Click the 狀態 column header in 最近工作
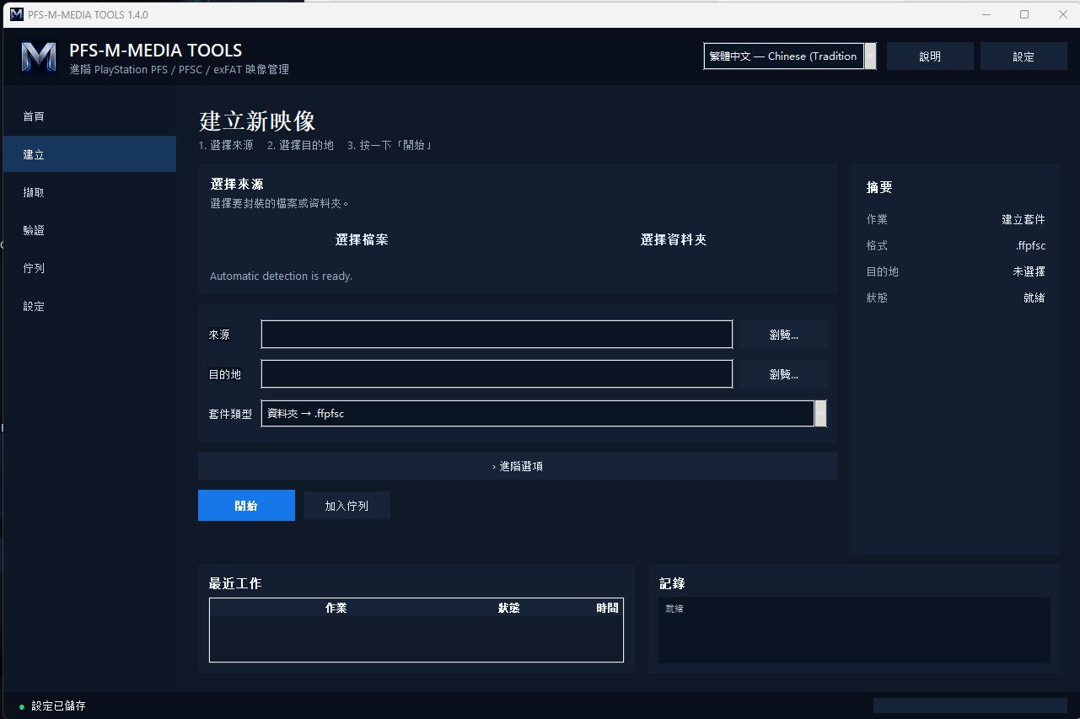 509,608
